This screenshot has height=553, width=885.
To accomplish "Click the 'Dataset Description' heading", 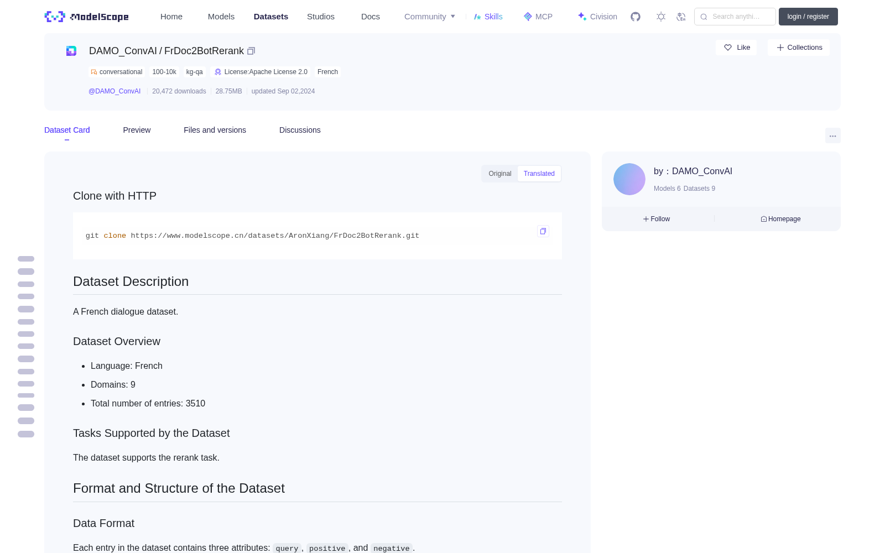I will tap(131, 281).
